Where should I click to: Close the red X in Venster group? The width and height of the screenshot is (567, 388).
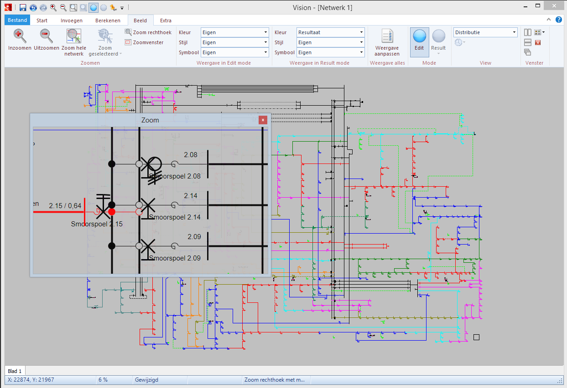(x=538, y=42)
